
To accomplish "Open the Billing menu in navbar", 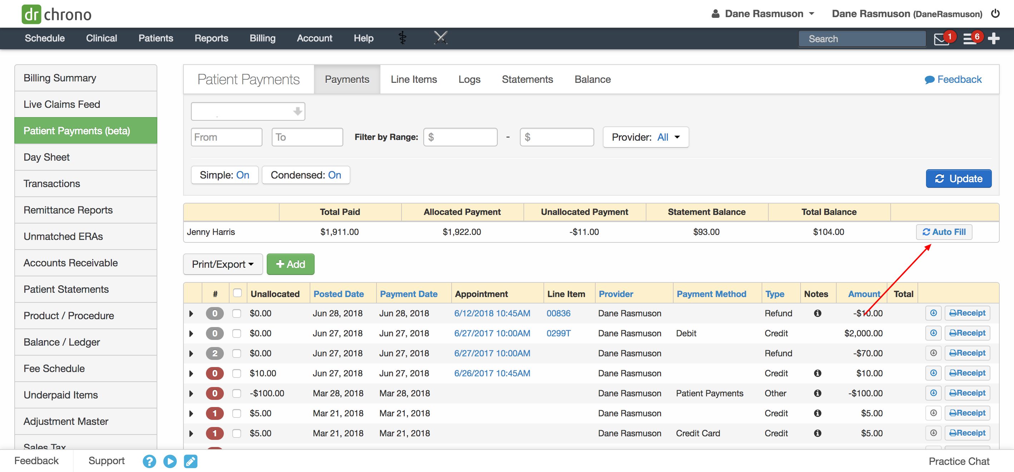I will point(262,38).
